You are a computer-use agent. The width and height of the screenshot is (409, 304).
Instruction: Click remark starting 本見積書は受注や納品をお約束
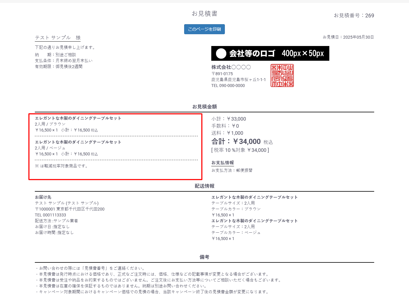click(x=158, y=280)
